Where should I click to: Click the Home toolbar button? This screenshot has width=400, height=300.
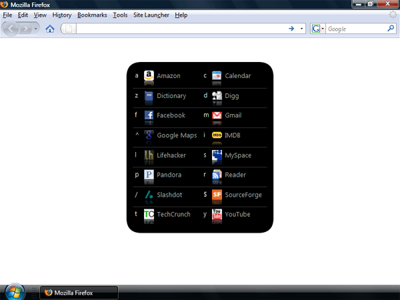point(50,29)
